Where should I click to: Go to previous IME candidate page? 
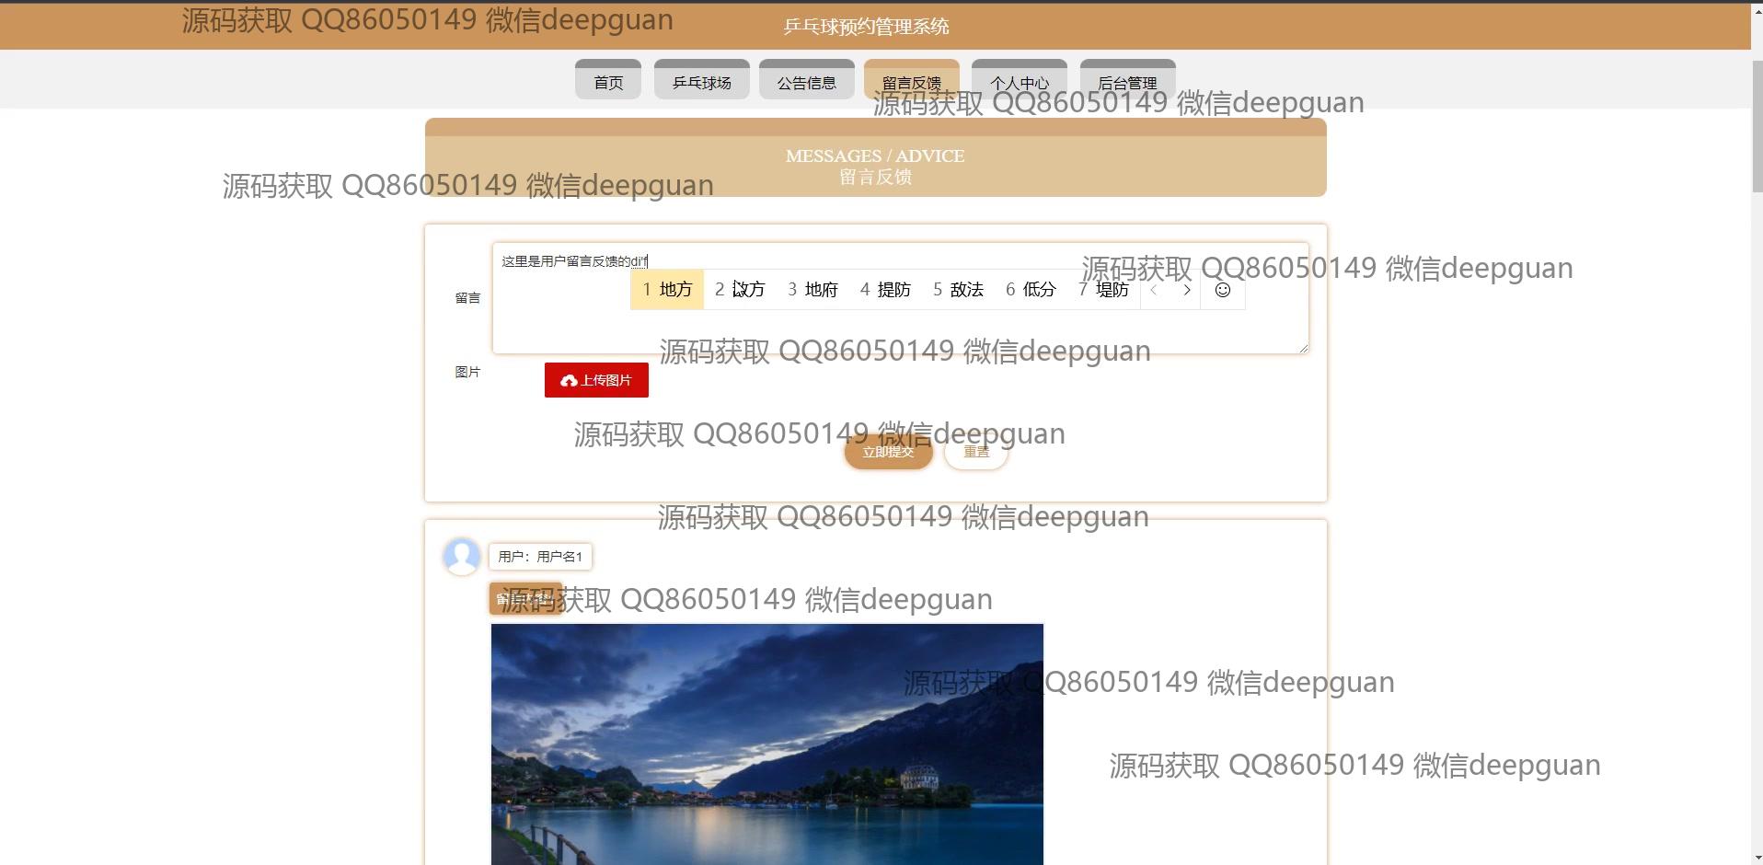pos(1155,290)
